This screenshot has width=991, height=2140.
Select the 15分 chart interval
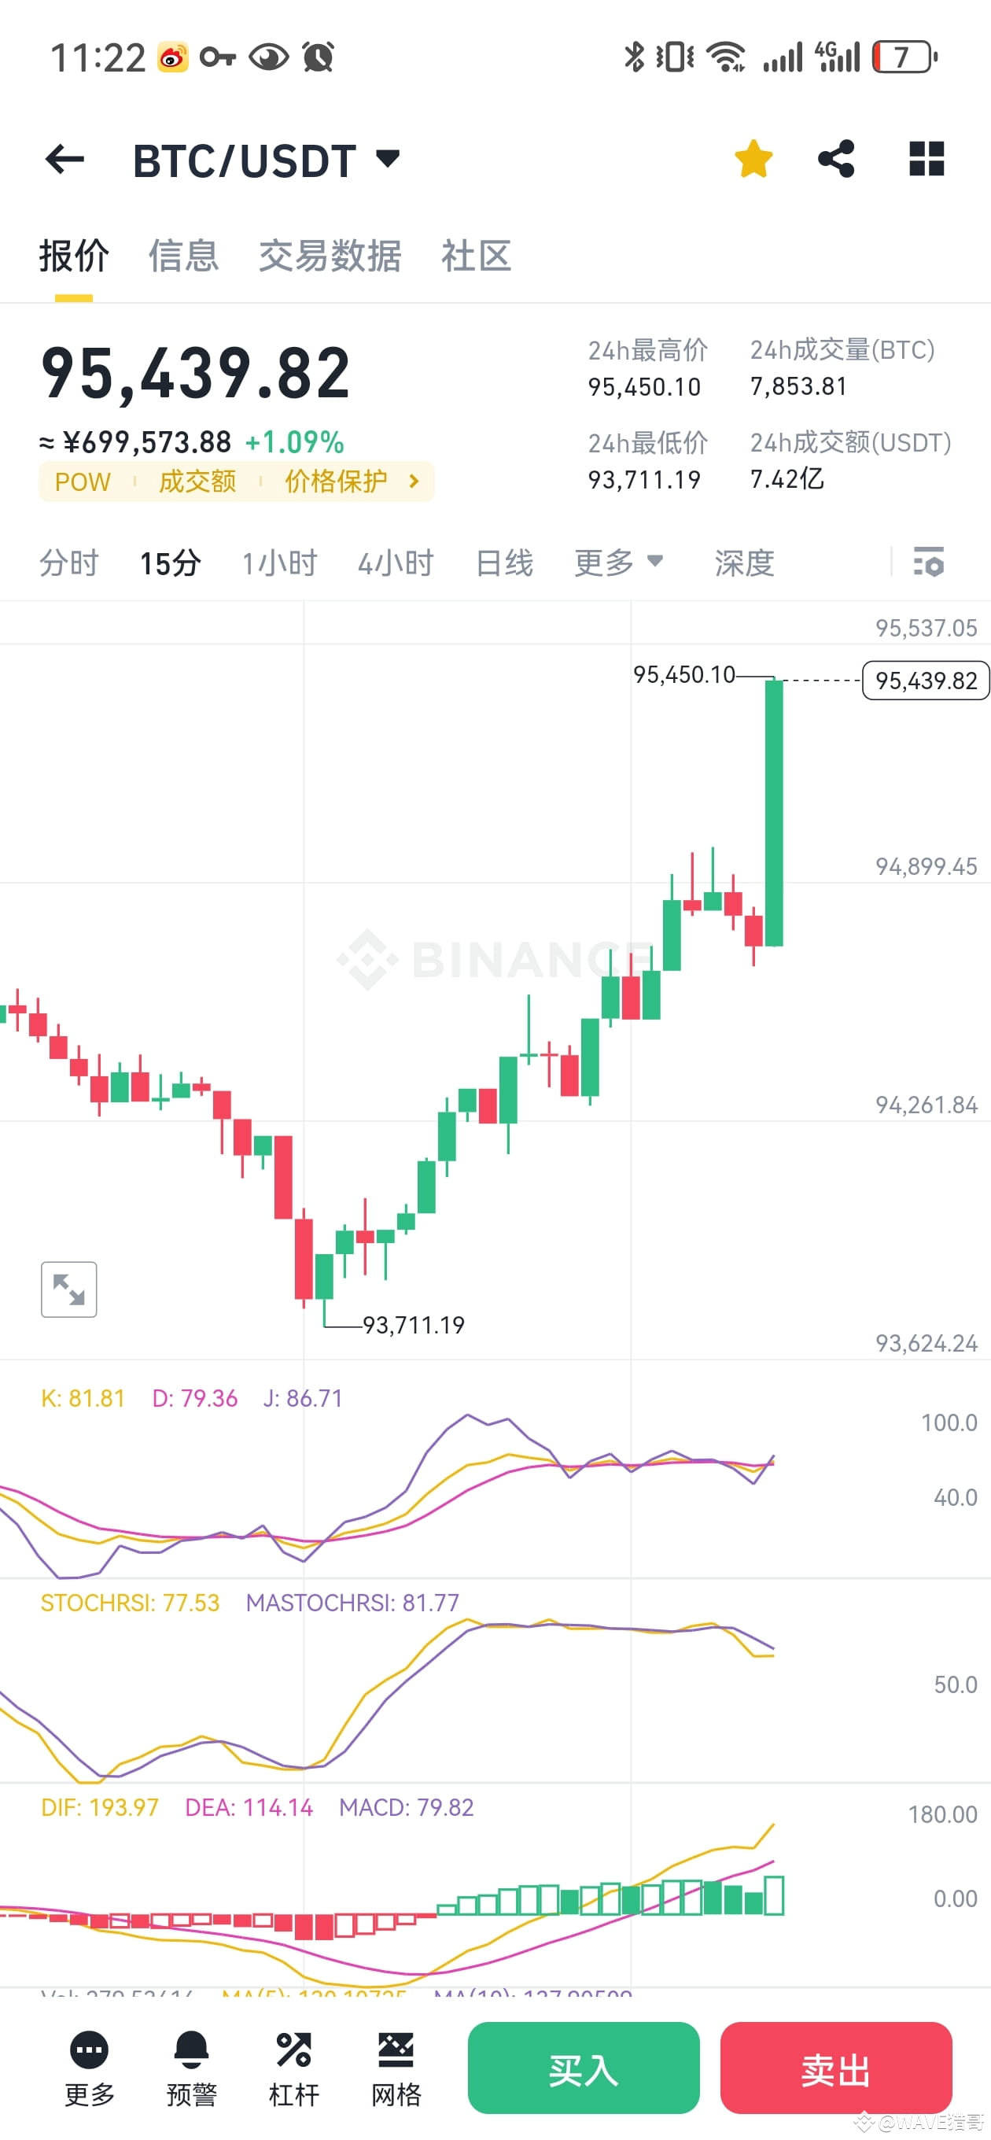(x=171, y=563)
